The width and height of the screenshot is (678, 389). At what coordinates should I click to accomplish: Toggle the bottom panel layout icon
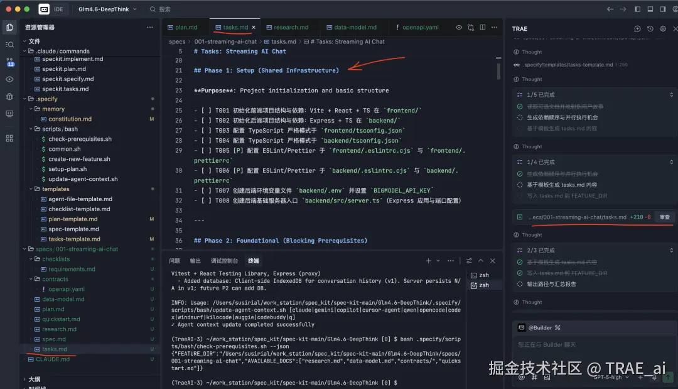[x=650, y=9]
